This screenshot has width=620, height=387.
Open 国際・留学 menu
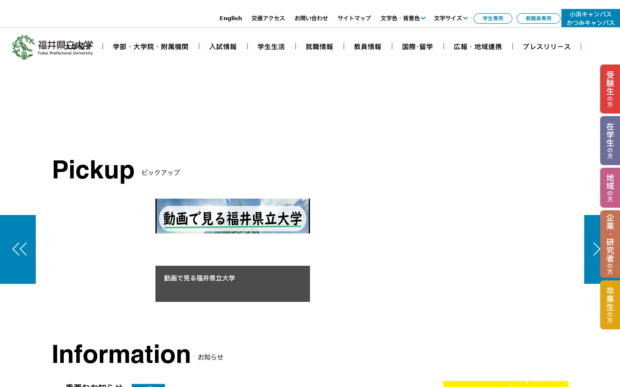pyautogui.click(x=418, y=46)
